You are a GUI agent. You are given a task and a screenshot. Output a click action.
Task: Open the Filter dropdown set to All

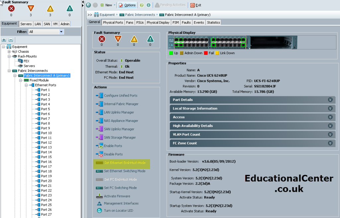pos(46,32)
